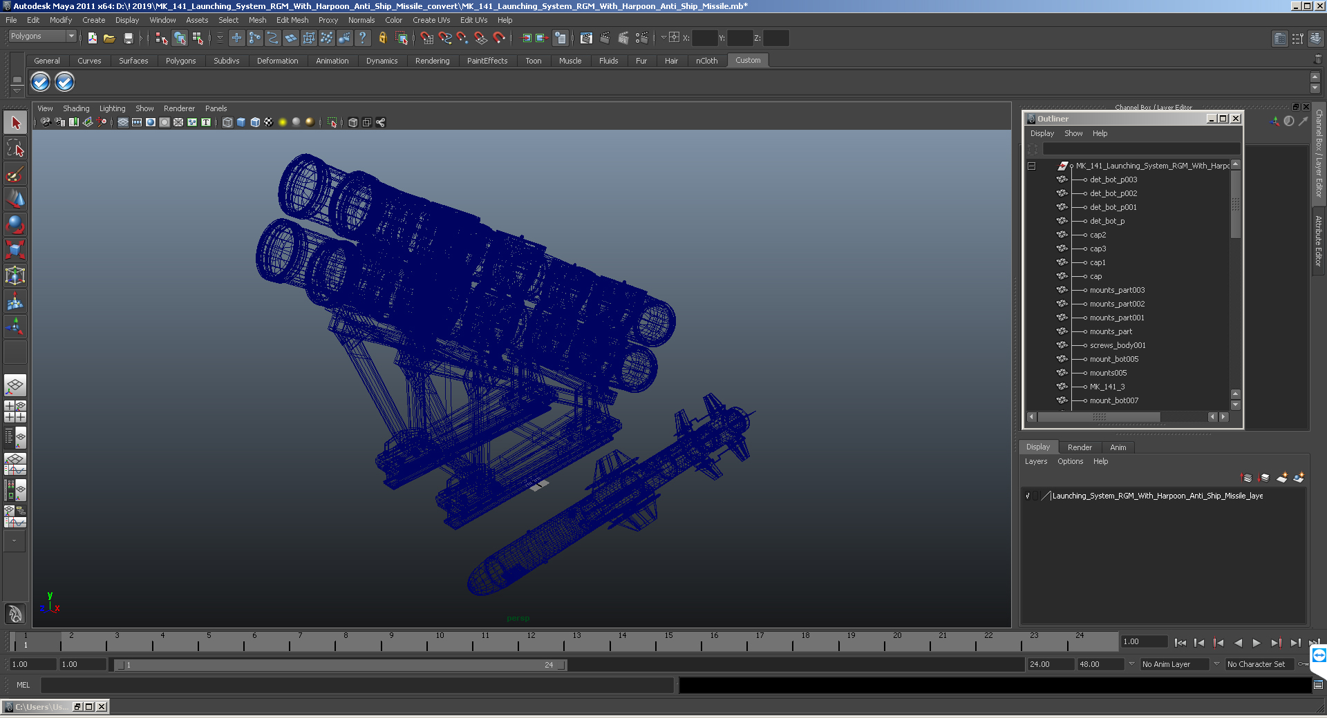This screenshot has width=1327, height=718.
Task: Open the selection mask dropdown arrow
Action: point(220,38)
